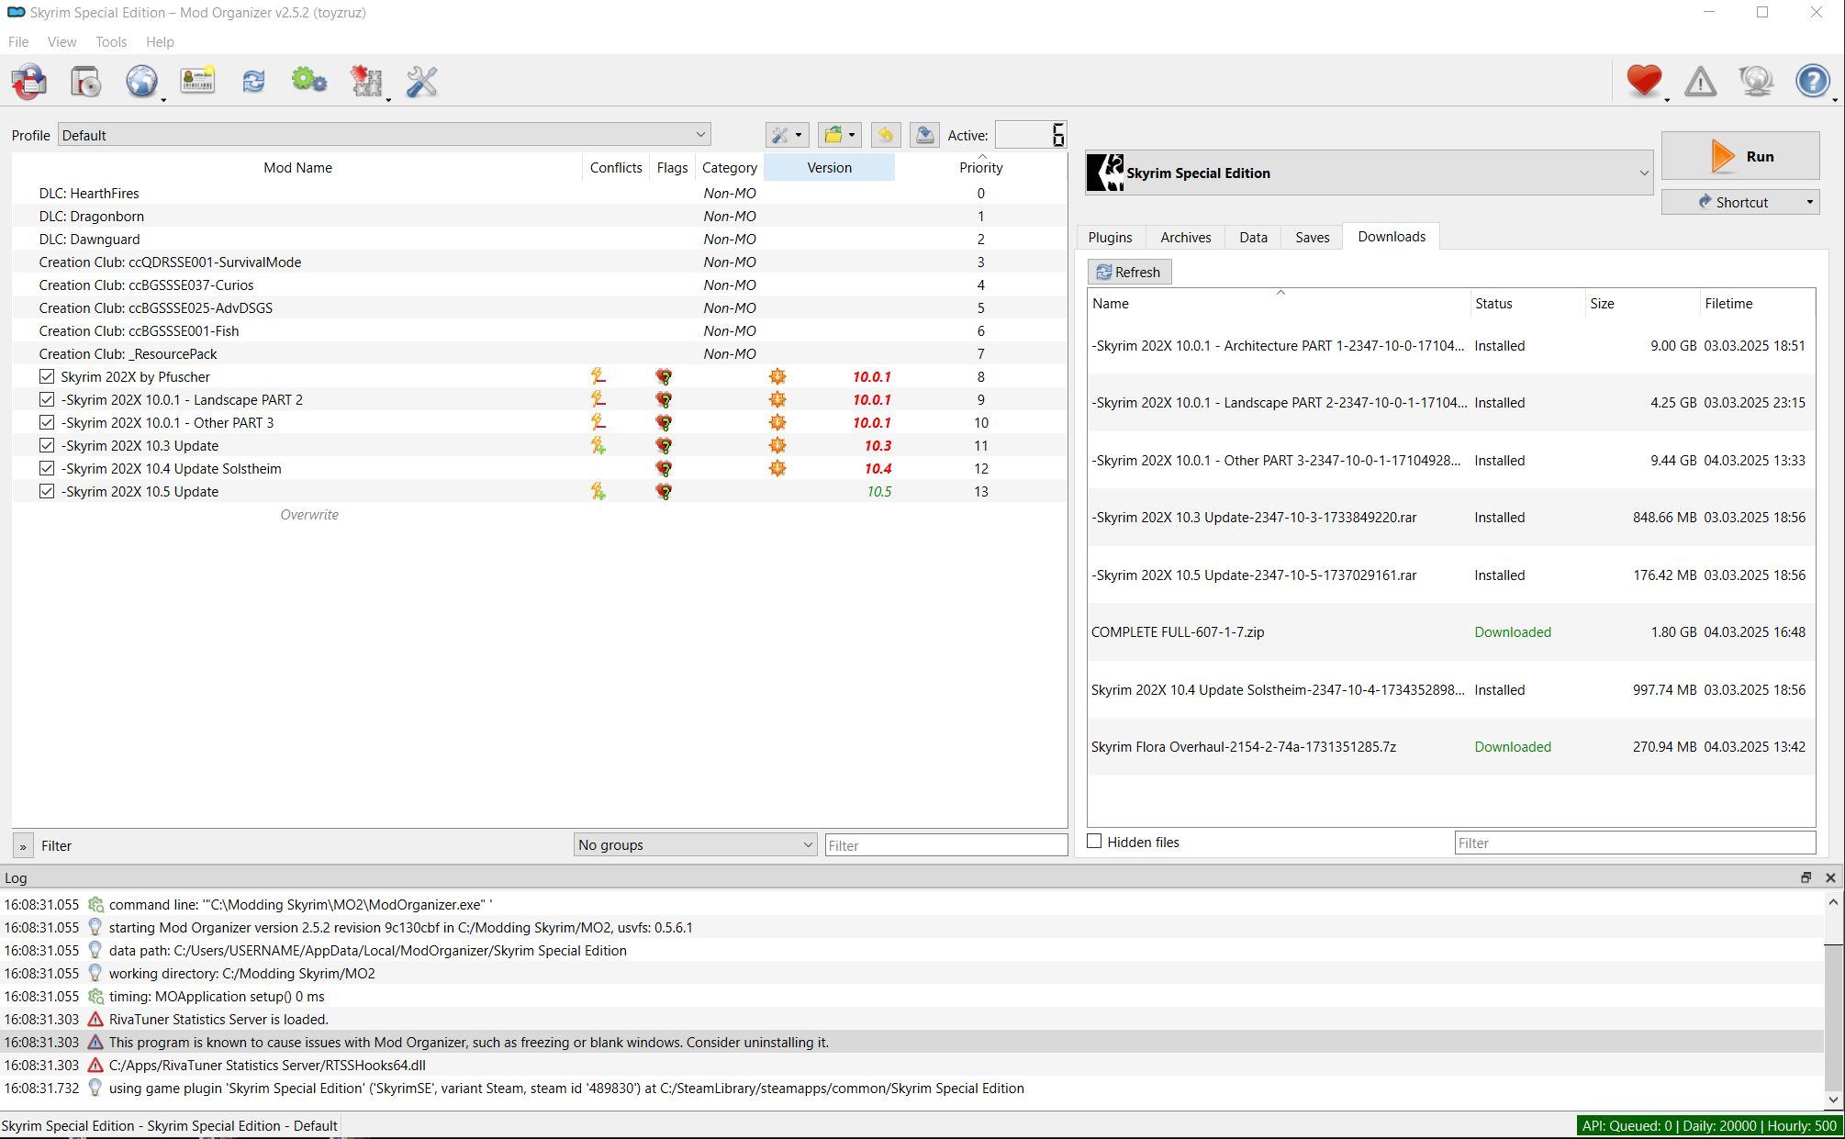Disable the Skyrim 202X 10.5 Update mod

[x=47, y=491]
